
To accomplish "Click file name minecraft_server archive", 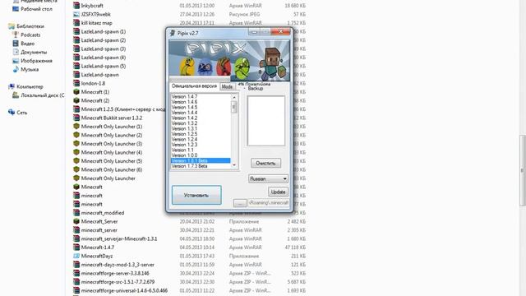I will [x=99, y=230].
